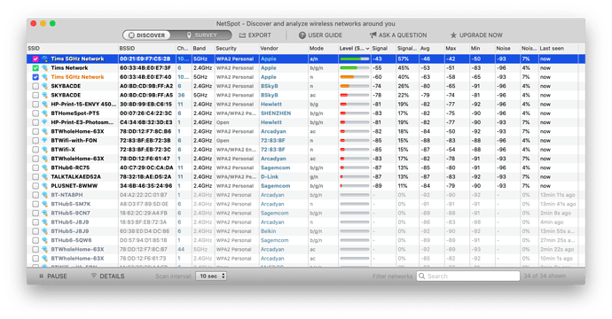Open the Scan interval 10 sec dropdown

click(x=211, y=276)
